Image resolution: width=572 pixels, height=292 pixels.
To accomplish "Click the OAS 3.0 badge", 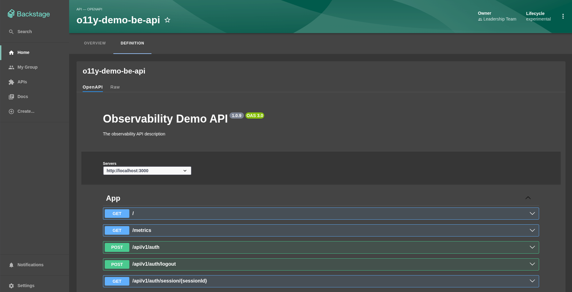I will (255, 116).
